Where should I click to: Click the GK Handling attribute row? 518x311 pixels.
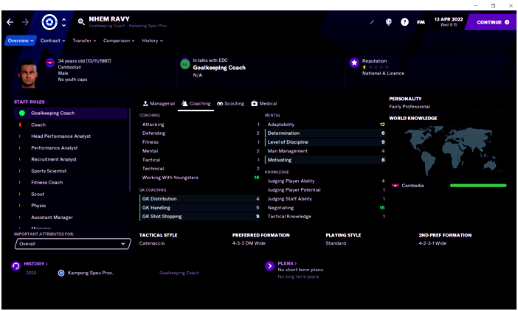(200, 208)
